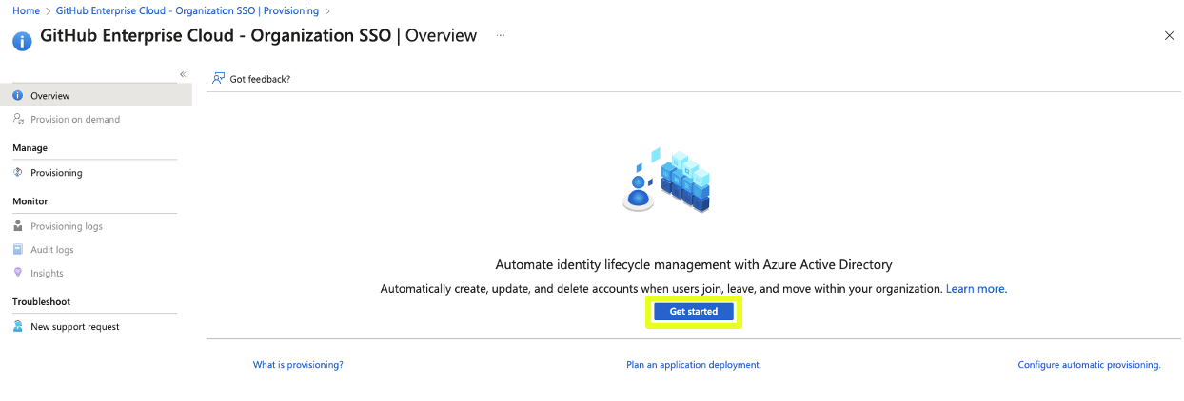Click the Audit logs book icon
The image size is (1184, 401).
(18, 250)
